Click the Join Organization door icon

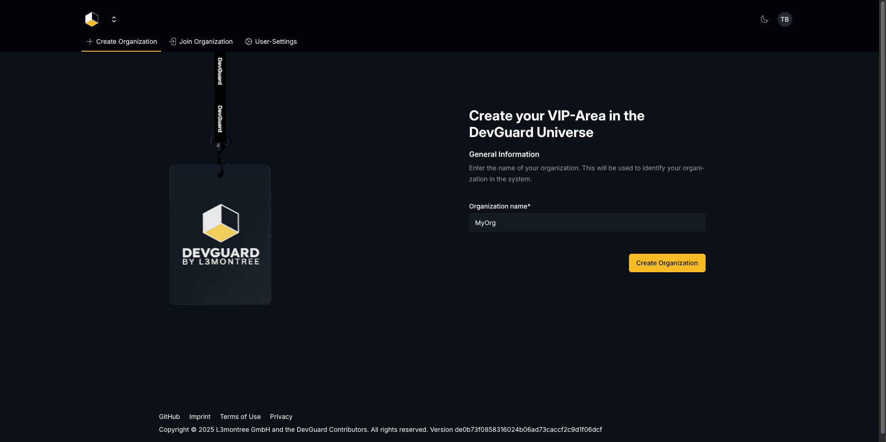[x=173, y=42]
